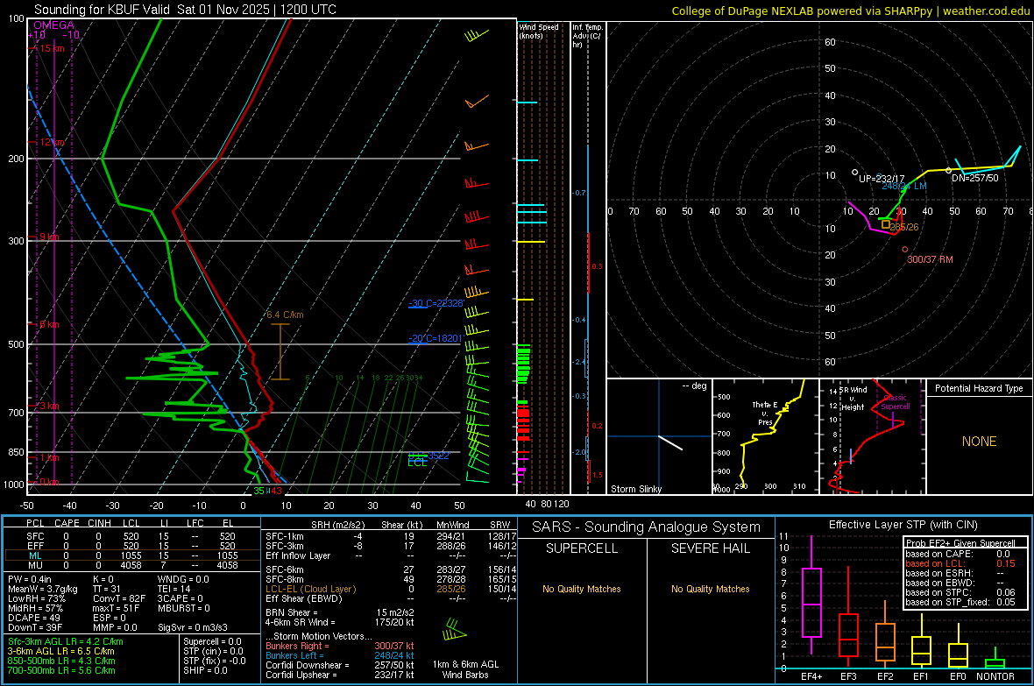Click the 'Inf. Temp. Adv.' panel header

pos(586,36)
